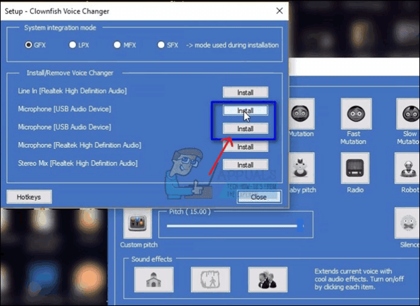Pick the Slow Mutation voice icon
Screen dimensions: 420x306
coord(408,114)
